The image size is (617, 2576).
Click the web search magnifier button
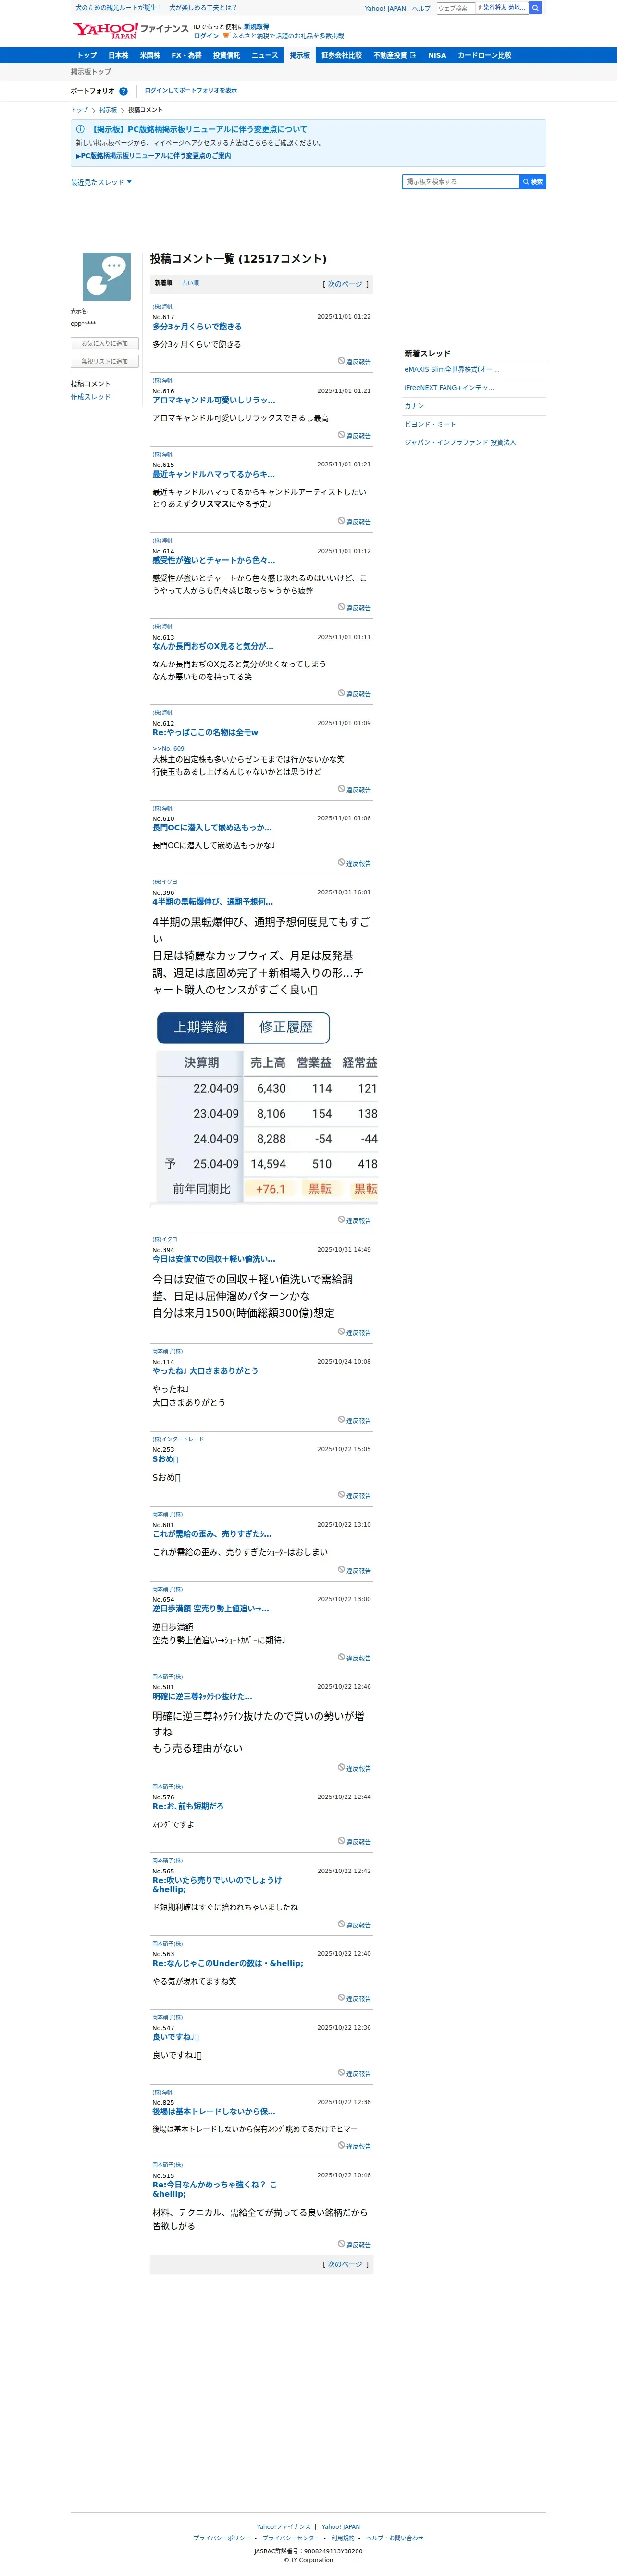(535, 8)
